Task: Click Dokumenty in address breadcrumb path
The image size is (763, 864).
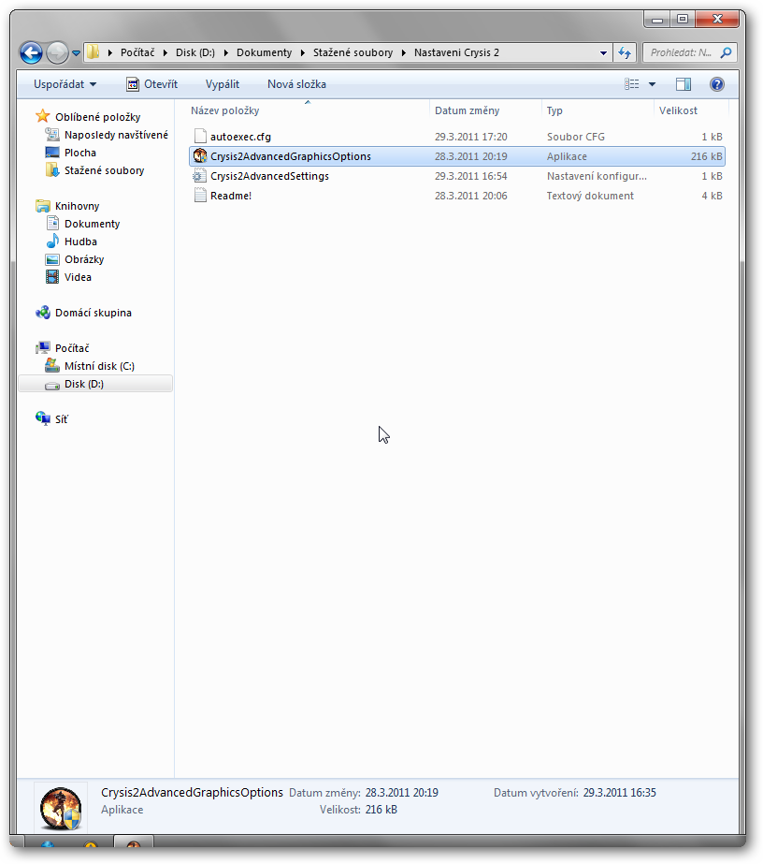Action: (264, 53)
